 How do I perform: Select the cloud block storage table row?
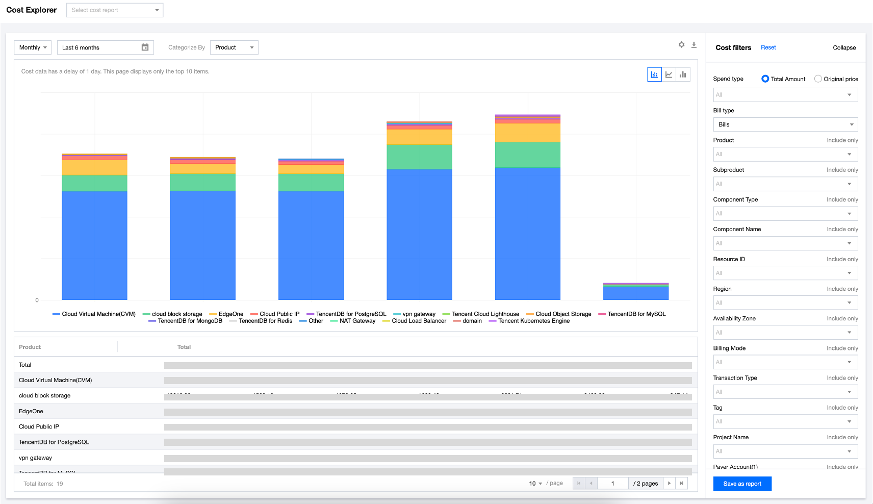pos(355,395)
